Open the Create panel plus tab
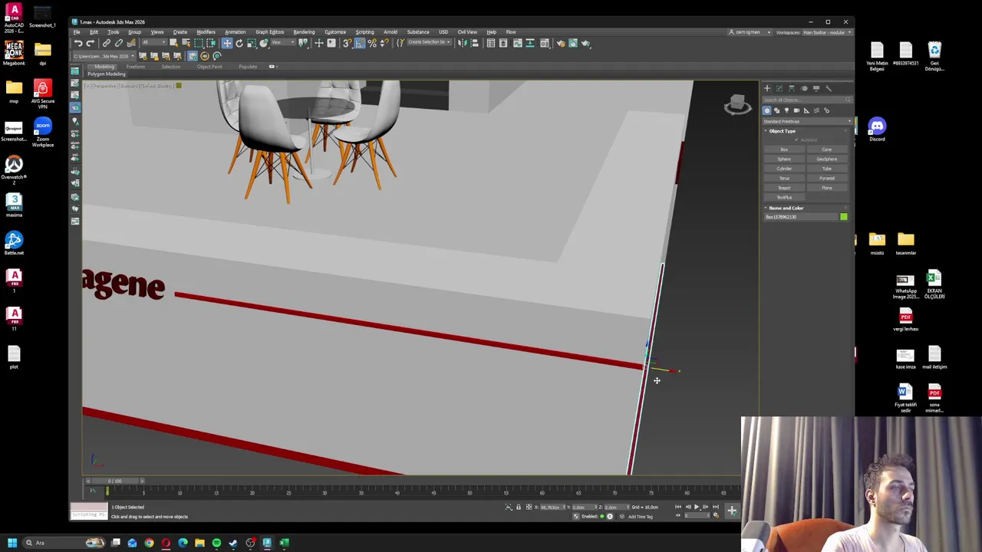982x552 pixels. pyautogui.click(x=767, y=88)
